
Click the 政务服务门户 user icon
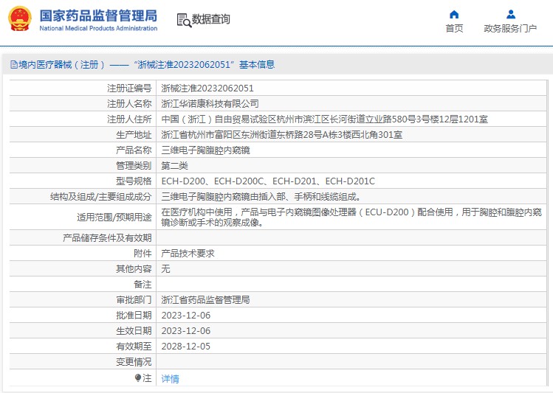tap(510, 15)
